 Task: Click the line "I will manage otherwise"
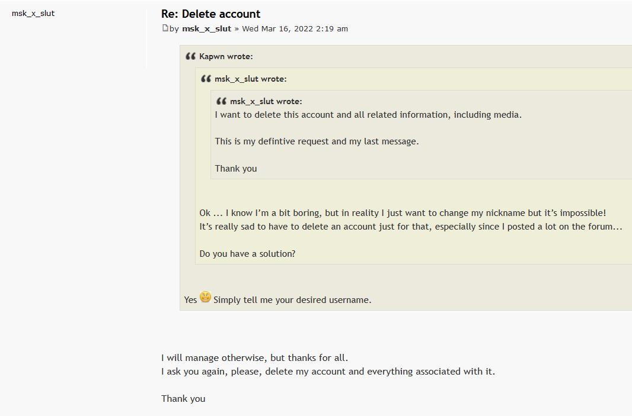coord(254,358)
